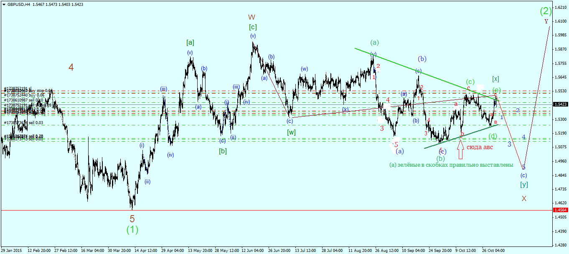Select the brown X label at bottom right
Viewport: 569px width, 254px height.
524,198
